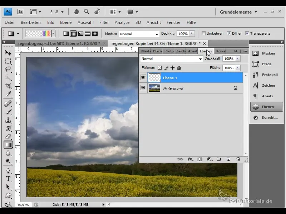The width and height of the screenshot is (286, 214).
Task: Choose the angle gradient style
Action: (x=80, y=34)
